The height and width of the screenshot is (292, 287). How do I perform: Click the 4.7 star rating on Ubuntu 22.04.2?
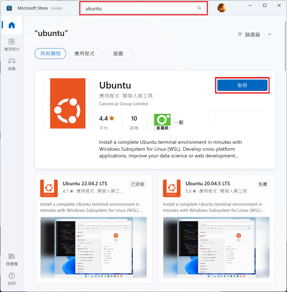(x=68, y=191)
